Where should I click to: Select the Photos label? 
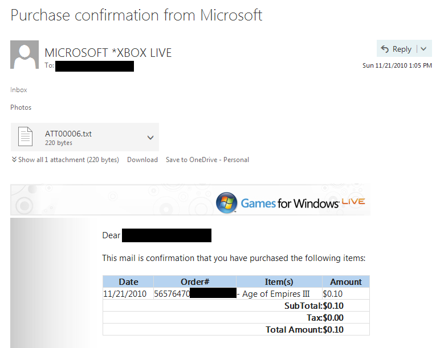coord(21,107)
